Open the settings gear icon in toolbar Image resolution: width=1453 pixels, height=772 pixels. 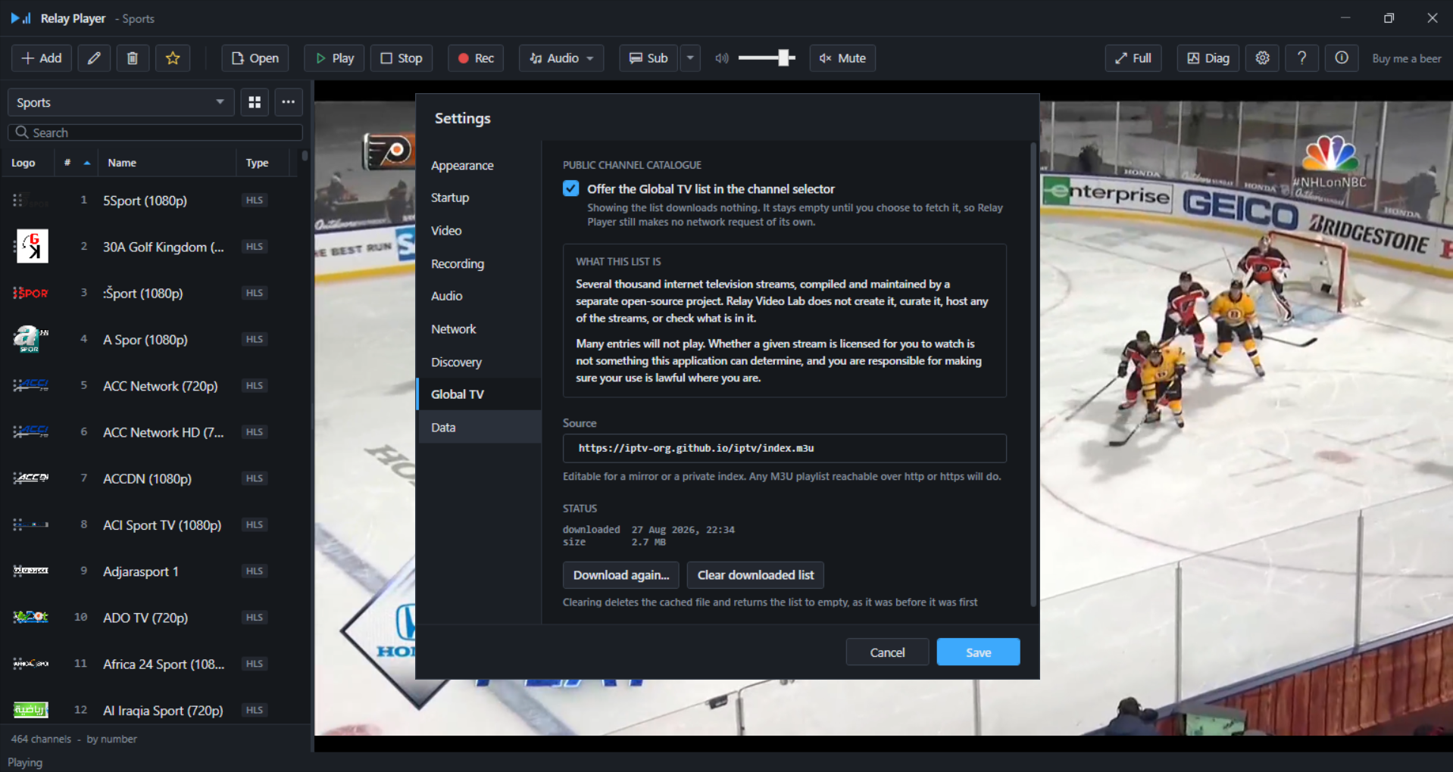tap(1262, 58)
